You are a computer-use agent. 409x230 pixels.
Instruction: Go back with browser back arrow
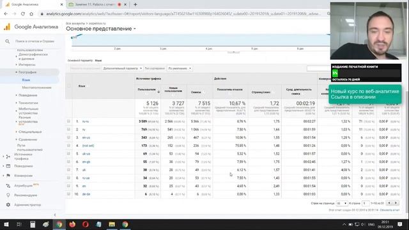[x=6, y=14]
